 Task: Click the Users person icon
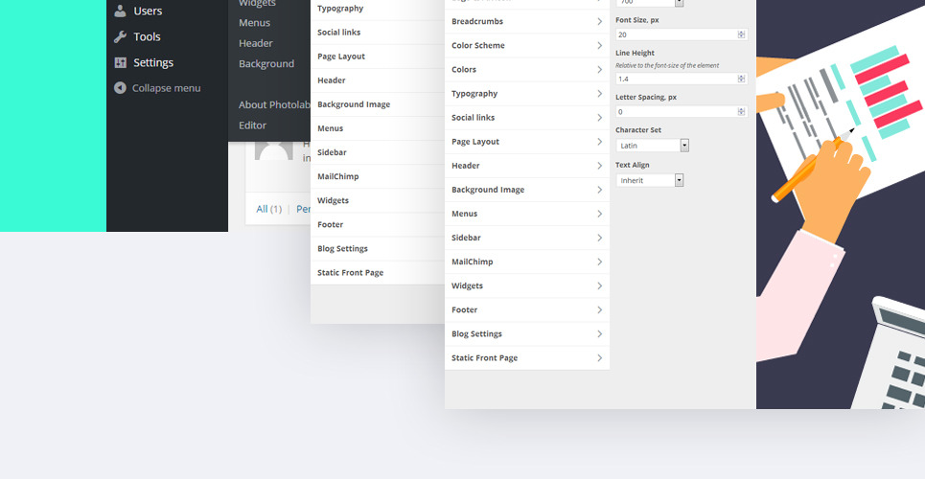tap(120, 11)
